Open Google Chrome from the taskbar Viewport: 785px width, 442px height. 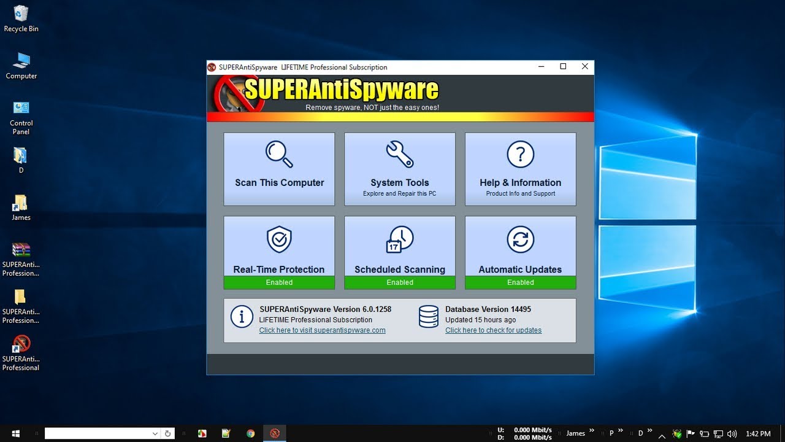pos(250,433)
